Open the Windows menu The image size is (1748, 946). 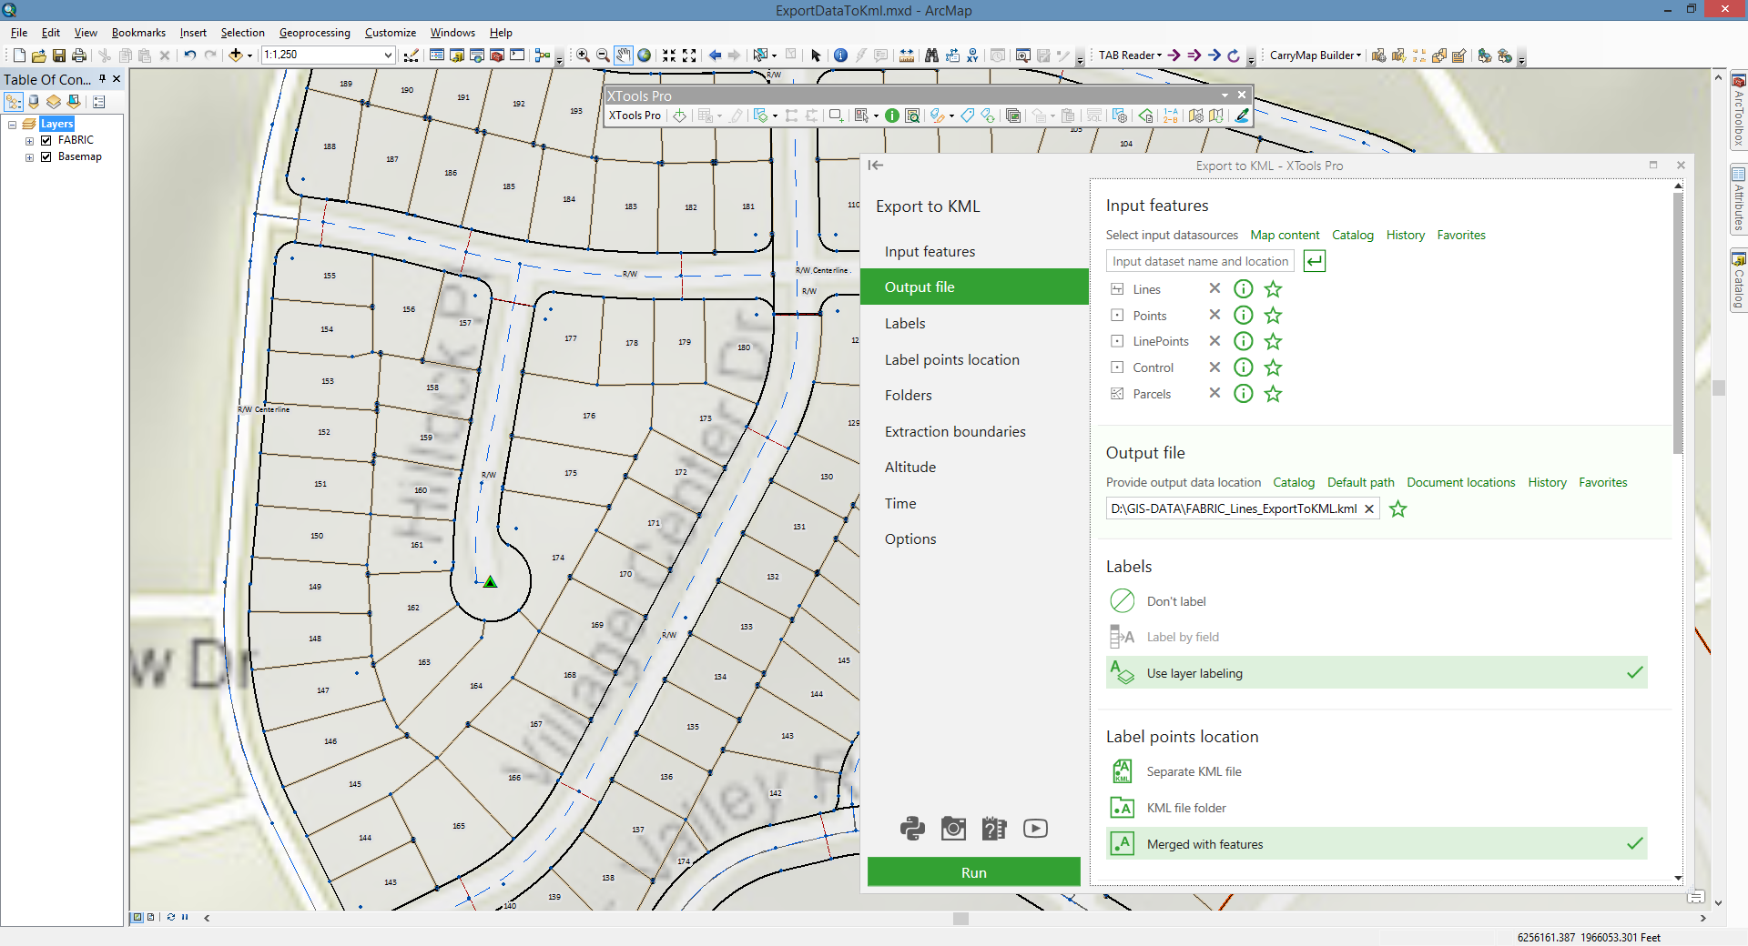click(452, 33)
